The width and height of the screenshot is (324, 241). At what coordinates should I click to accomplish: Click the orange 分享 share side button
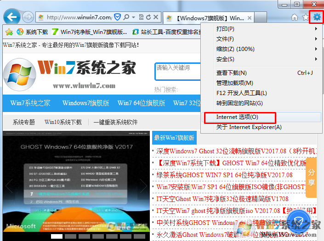coord(311,177)
